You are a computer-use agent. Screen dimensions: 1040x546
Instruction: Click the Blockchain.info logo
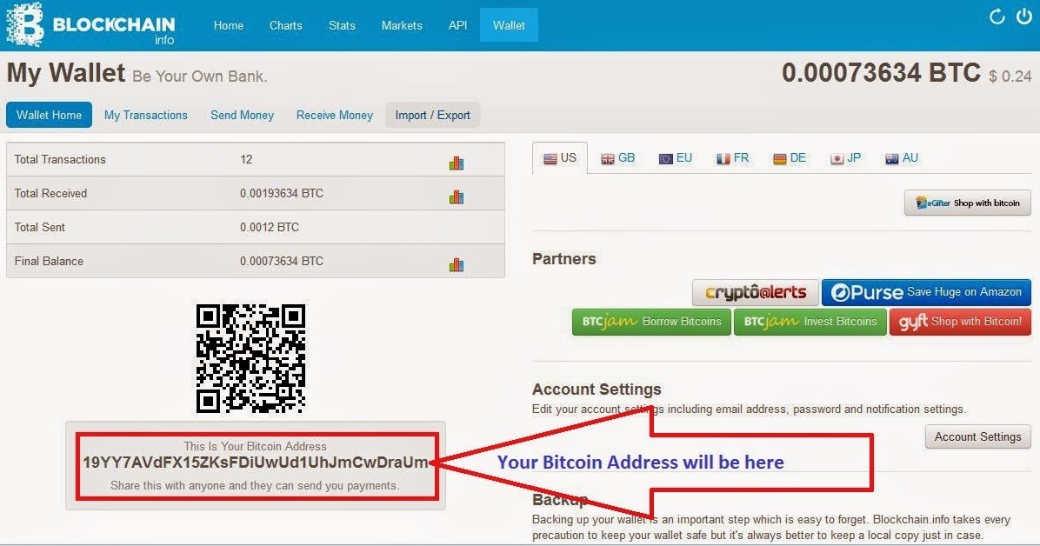tap(90, 25)
